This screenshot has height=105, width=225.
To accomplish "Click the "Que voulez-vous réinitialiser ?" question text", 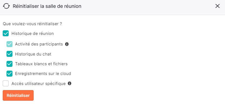I will pyautogui.click(x=32, y=24).
